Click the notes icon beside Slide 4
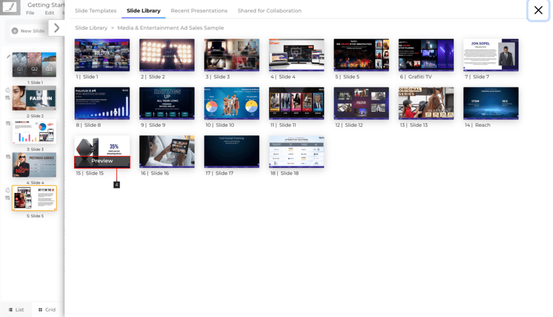 (8, 157)
